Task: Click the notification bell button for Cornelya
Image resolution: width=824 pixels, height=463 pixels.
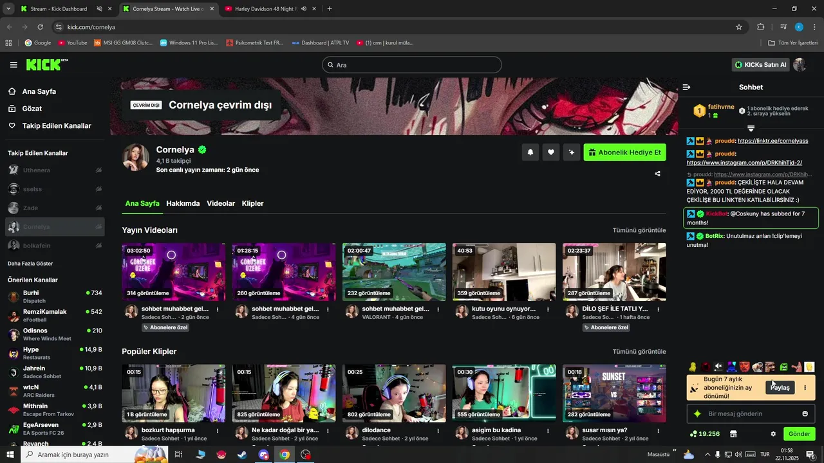Action: 530,152
